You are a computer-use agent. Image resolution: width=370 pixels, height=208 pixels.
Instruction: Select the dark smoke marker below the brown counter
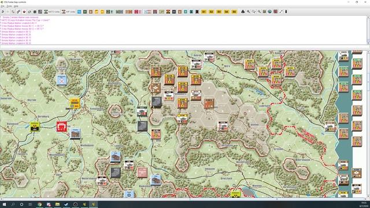point(156,102)
